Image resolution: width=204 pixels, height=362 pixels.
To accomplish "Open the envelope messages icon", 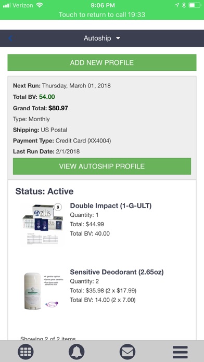I will pos(127,352).
